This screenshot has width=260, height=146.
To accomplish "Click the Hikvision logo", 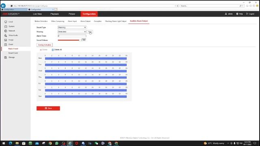I will pyautogui.click(x=11, y=14).
